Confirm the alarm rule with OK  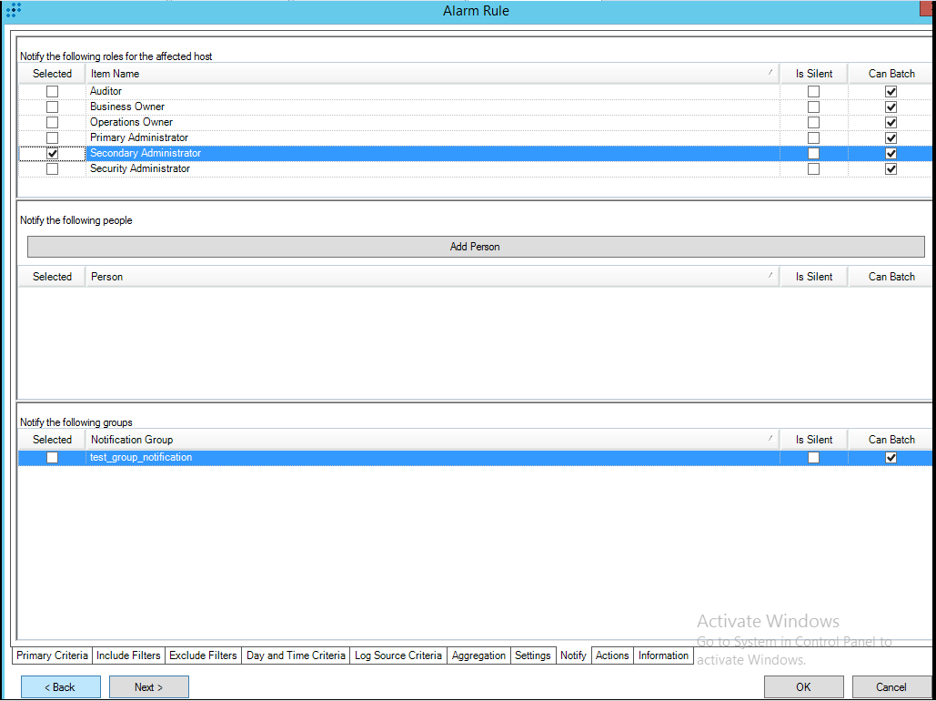803,686
